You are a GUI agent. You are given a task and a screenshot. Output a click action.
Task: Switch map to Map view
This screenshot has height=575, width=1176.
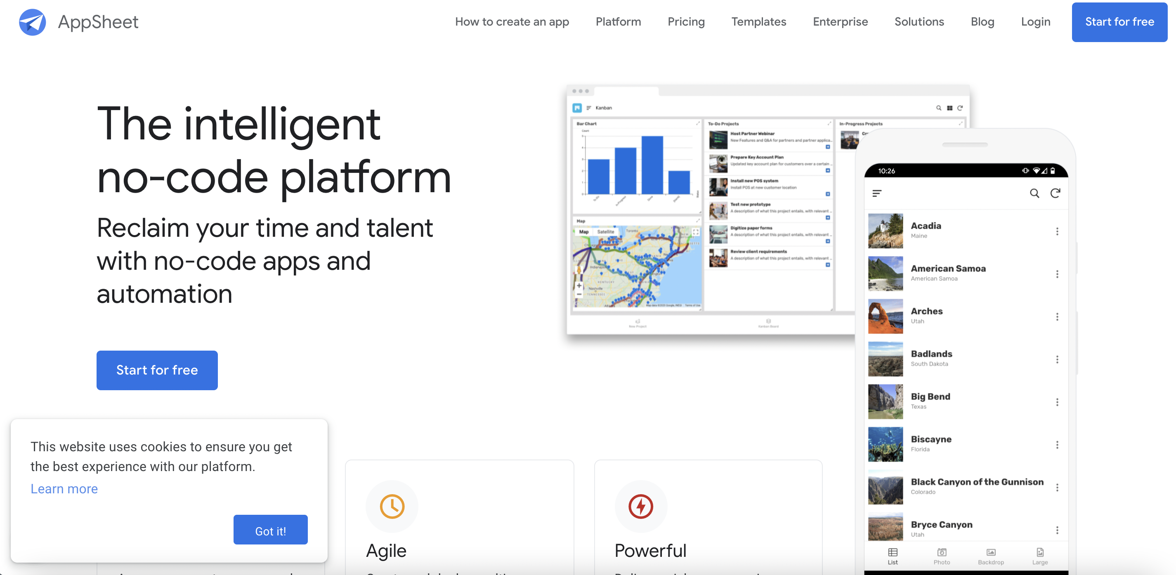[583, 232]
